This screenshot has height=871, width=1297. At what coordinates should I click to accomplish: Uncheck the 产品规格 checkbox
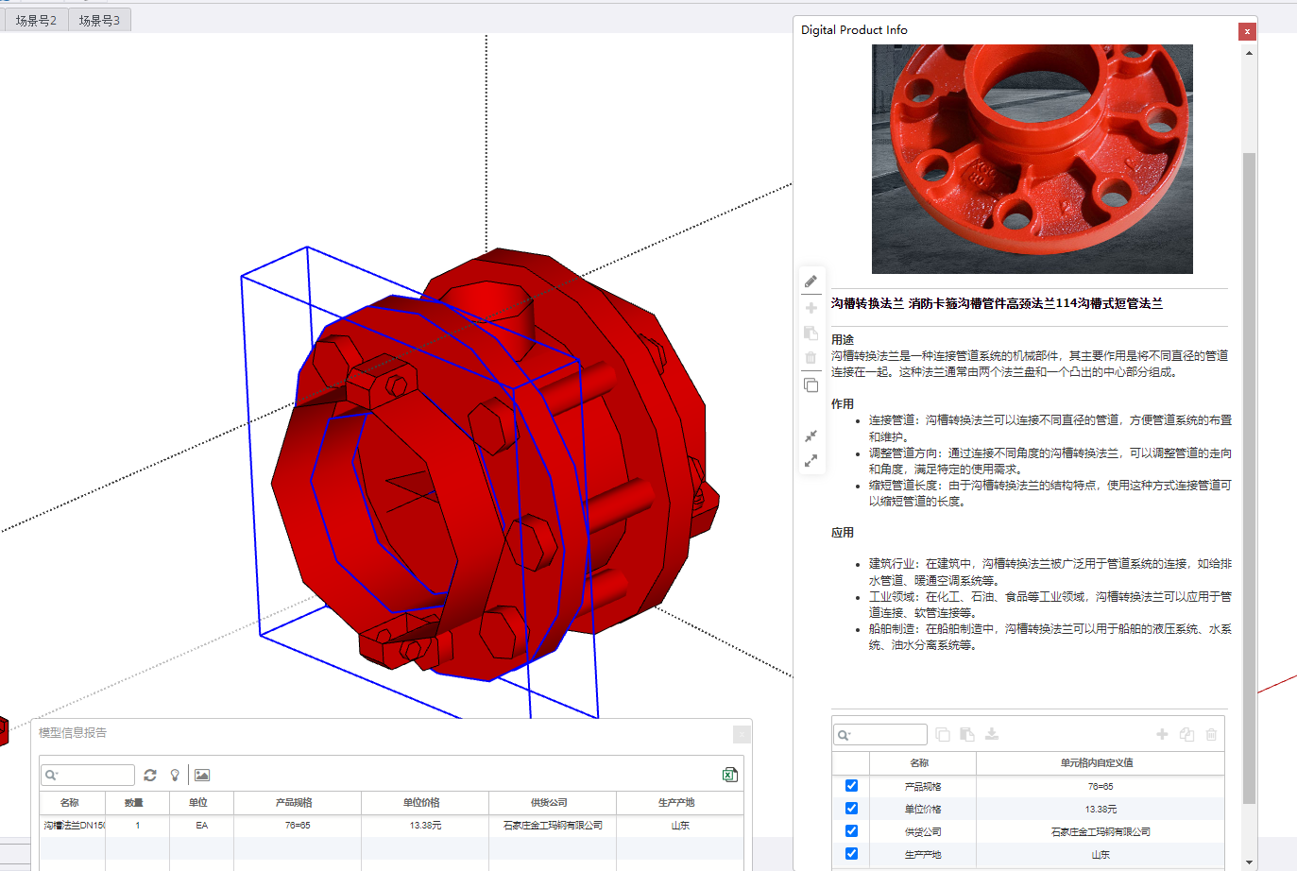click(x=851, y=786)
